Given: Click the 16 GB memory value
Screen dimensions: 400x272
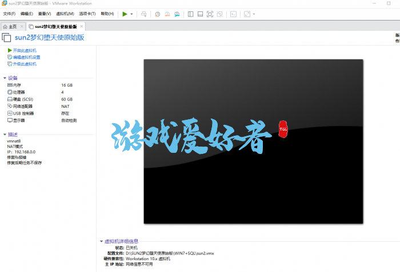Looking at the screenshot, I should point(67,85).
